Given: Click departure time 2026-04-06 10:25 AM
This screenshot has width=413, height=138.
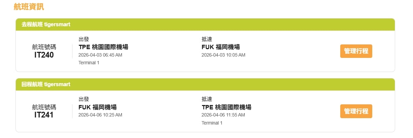Looking at the screenshot, I should click(x=100, y=115).
